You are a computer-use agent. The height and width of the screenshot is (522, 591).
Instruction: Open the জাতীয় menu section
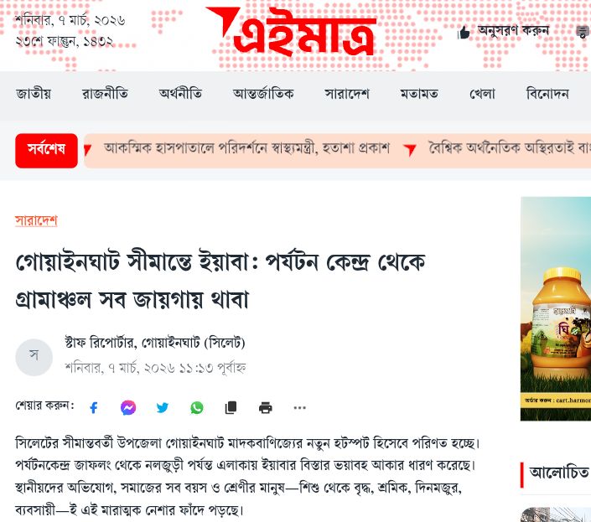[34, 93]
